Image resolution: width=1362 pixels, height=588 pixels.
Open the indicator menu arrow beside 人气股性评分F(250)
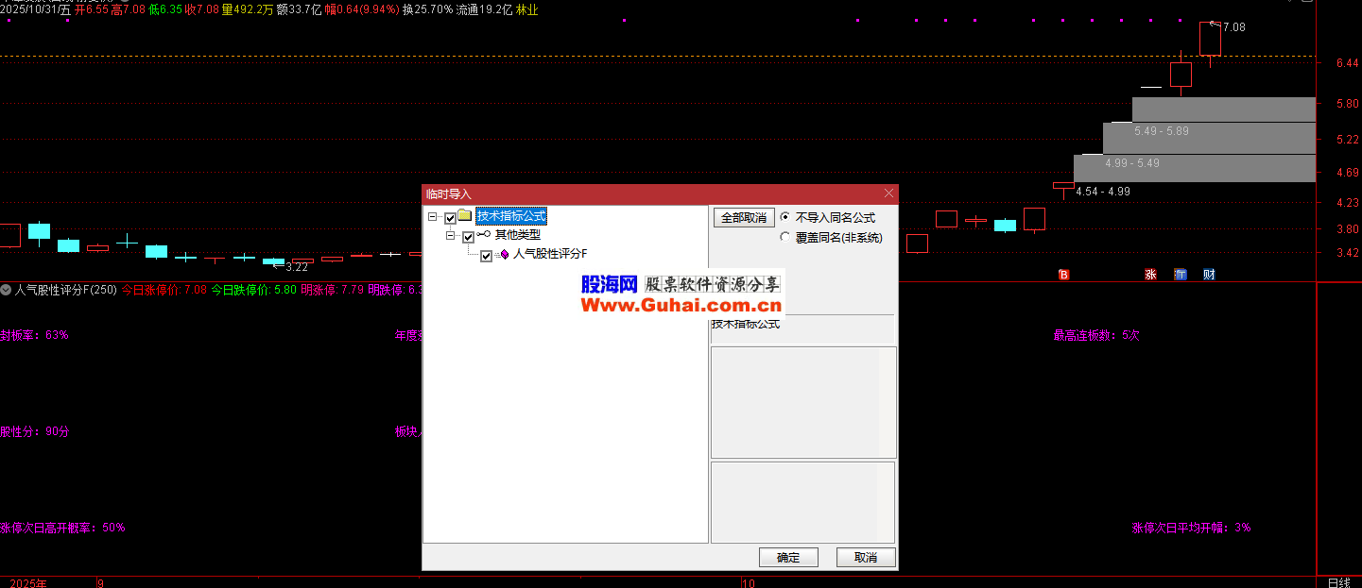[6, 291]
